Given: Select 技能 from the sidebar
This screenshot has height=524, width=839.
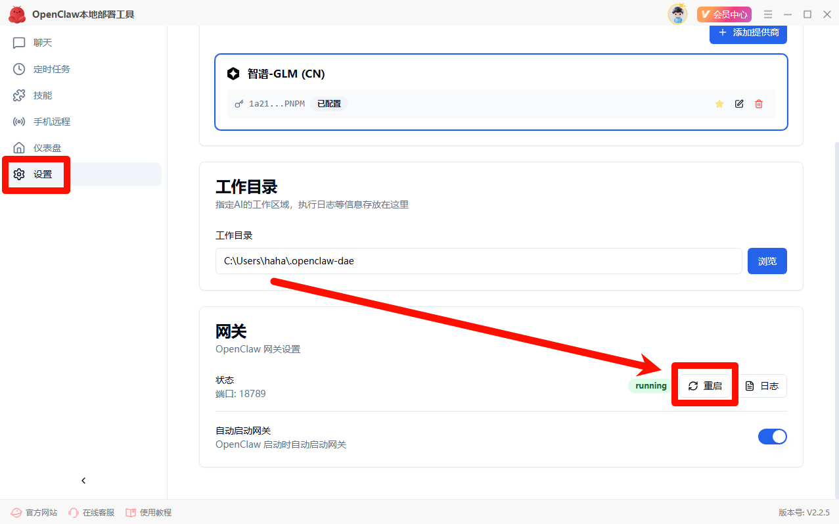Looking at the screenshot, I should coord(42,95).
